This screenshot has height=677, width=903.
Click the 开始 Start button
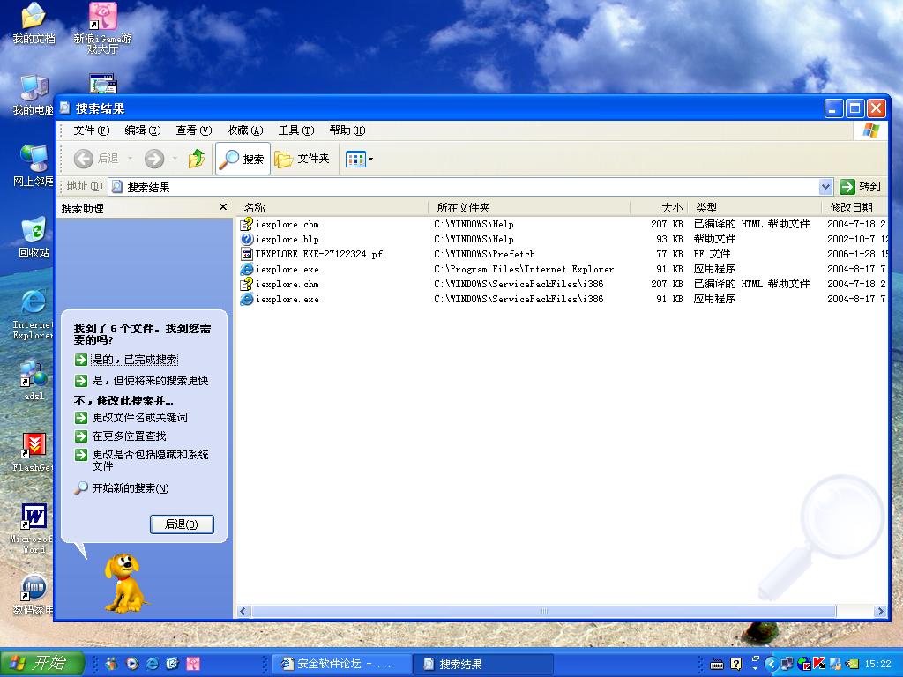(41, 663)
